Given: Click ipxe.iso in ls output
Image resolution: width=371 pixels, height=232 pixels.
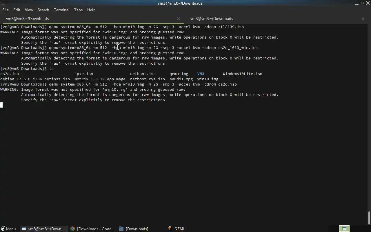Looking at the screenshot, I should (x=84, y=74).
